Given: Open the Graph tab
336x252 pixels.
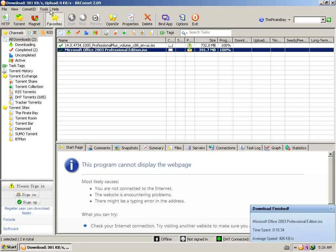Looking at the screenshot, I should click(x=273, y=148).
